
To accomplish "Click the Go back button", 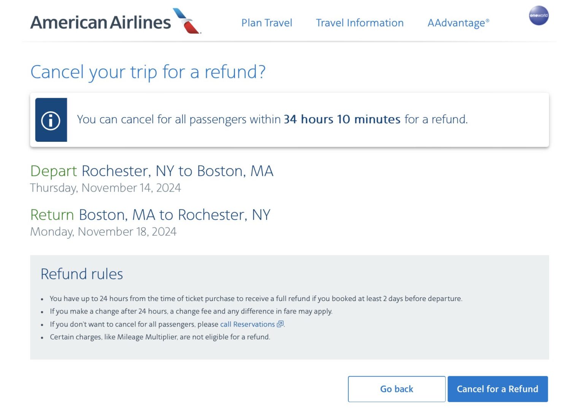I will (396, 389).
